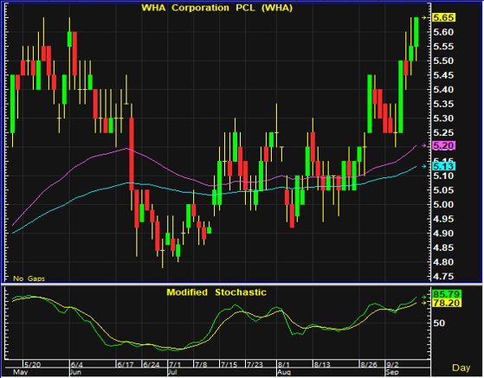Select the 7/1 date marker on axis
The width and height of the screenshot is (484, 378).
(175, 364)
